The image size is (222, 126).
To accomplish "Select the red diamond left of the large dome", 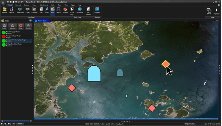I will click(x=72, y=88).
